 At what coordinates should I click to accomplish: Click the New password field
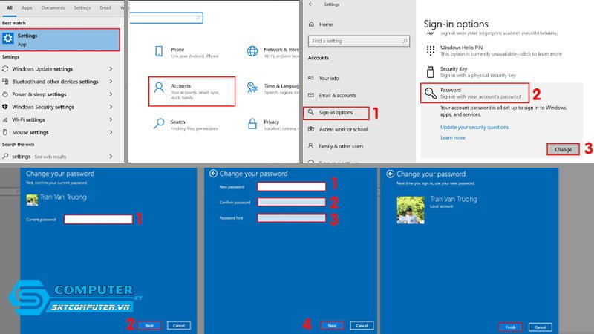(x=291, y=186)
